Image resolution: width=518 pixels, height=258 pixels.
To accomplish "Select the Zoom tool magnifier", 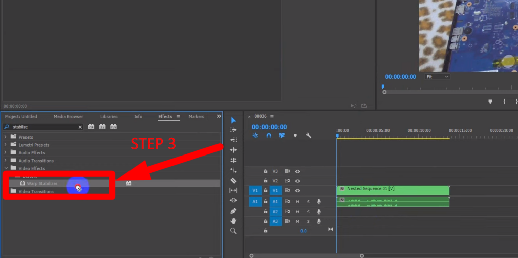I will (x=233, y=231).
